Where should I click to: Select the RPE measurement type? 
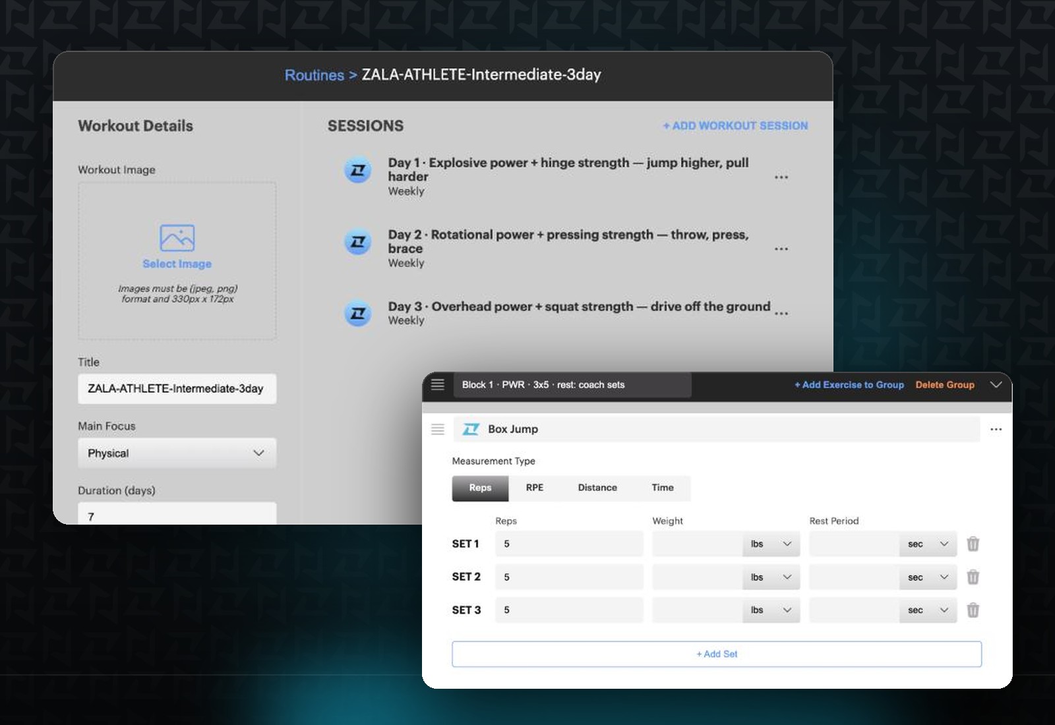[535, 488]
